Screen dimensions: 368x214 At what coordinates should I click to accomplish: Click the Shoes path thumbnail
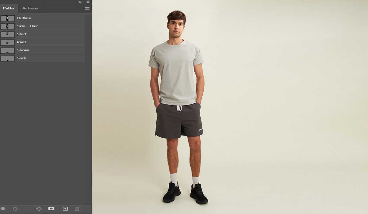point(7,50)
